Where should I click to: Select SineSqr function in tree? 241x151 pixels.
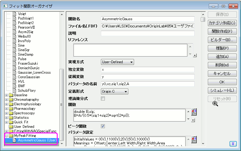pyautogui.click(x=24, y=50)
